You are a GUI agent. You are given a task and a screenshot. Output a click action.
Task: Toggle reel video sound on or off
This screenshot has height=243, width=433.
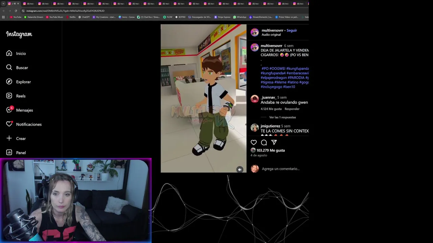(240, 169)
